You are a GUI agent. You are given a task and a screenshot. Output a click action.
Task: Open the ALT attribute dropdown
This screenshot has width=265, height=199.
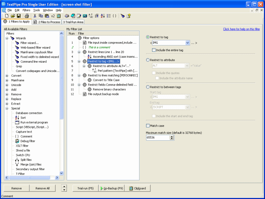pos(187,65)
